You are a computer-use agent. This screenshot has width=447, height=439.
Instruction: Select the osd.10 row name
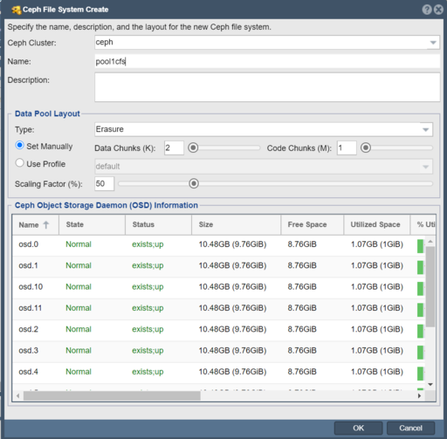(x=31, y=287)
